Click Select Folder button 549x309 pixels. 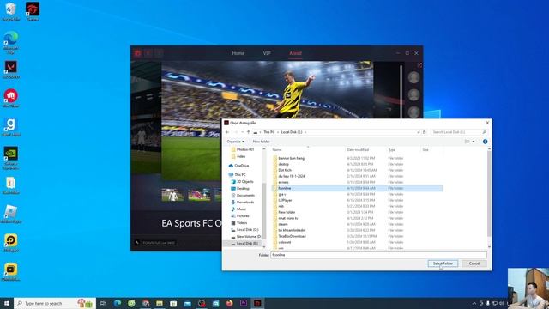(443, 264)
